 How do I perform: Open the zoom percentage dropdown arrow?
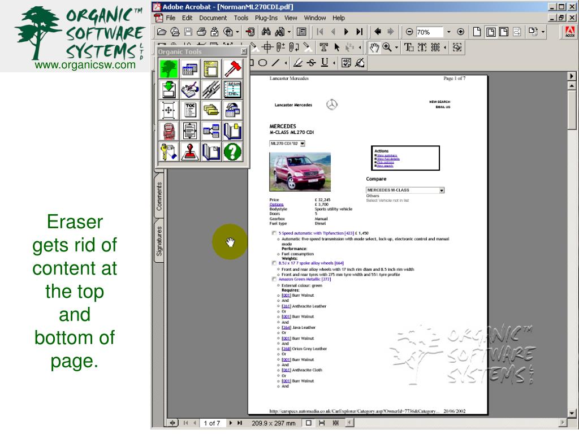point(448,32)
